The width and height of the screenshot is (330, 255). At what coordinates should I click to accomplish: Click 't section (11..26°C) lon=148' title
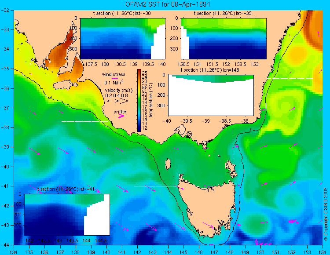(210, 70)
